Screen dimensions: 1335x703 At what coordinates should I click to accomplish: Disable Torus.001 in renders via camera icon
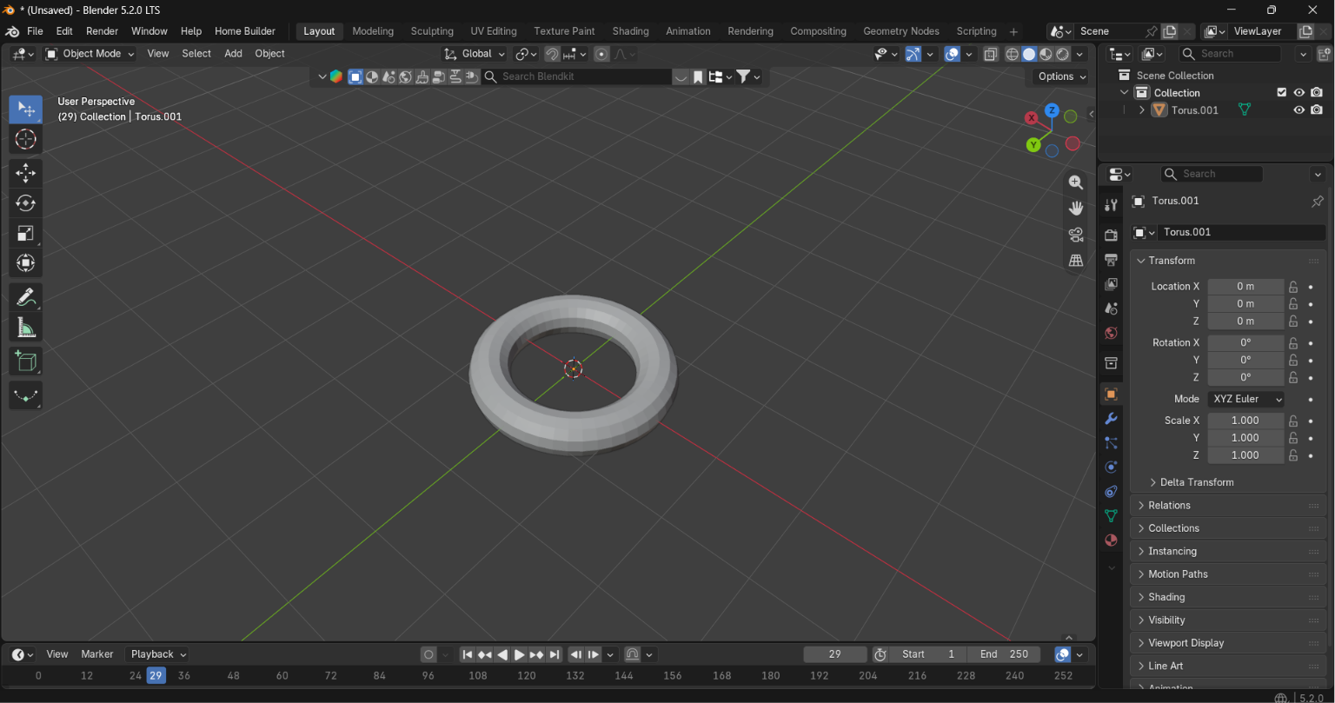point(1317,110)
